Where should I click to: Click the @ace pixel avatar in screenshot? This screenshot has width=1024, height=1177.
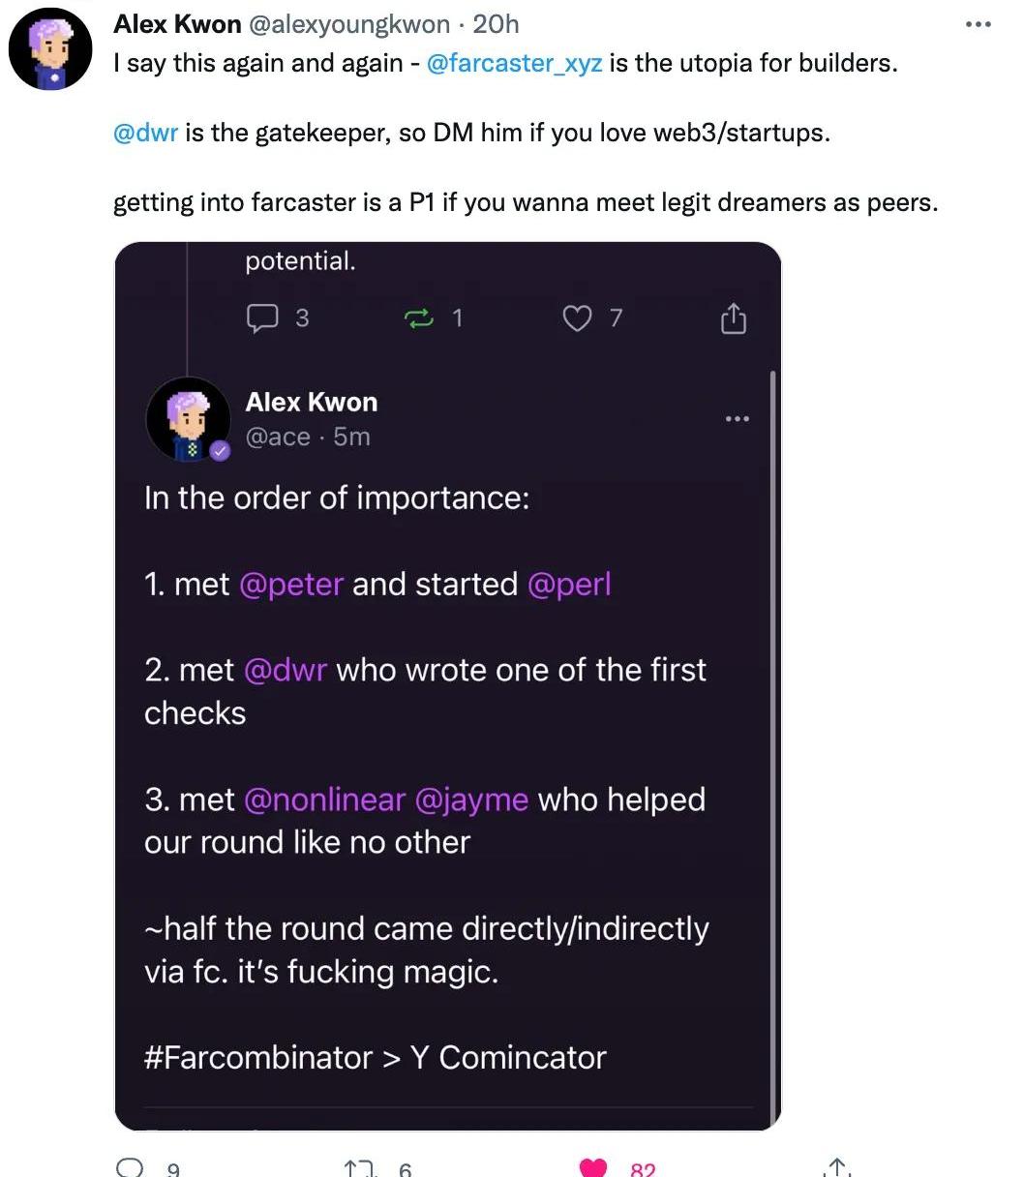click(188, 419)
